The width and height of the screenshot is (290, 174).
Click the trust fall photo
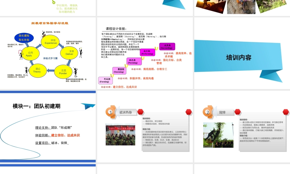[218, 135]
